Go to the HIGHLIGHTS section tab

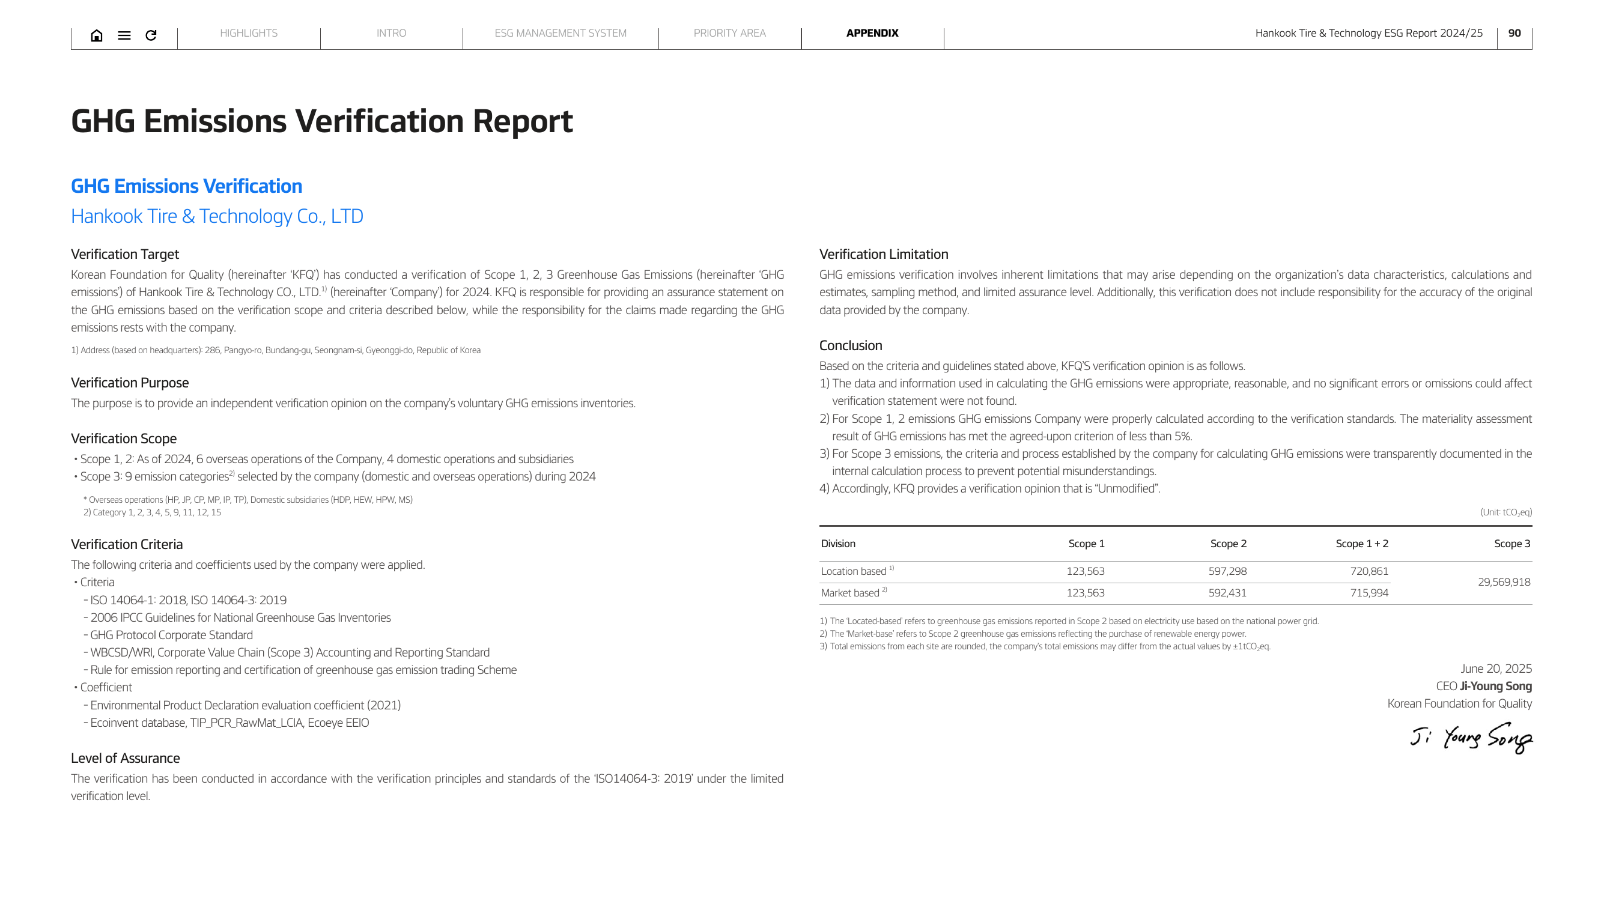[x=249, y=33]
